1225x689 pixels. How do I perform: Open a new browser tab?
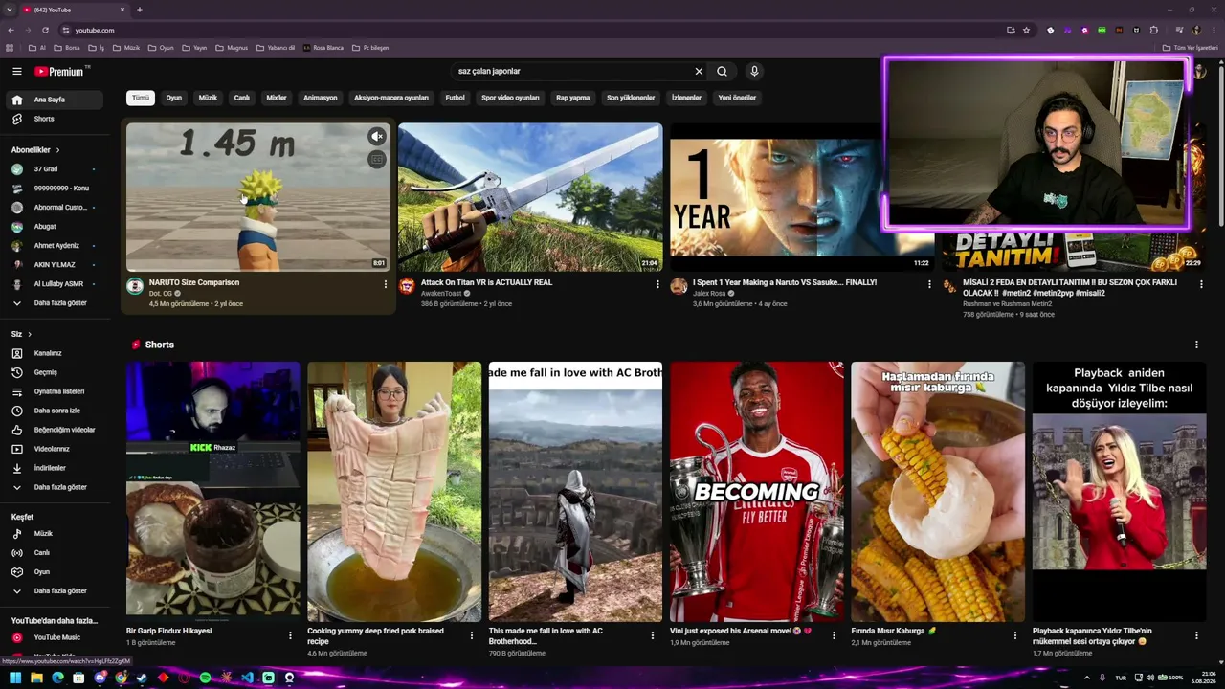(x=140, y=10)
